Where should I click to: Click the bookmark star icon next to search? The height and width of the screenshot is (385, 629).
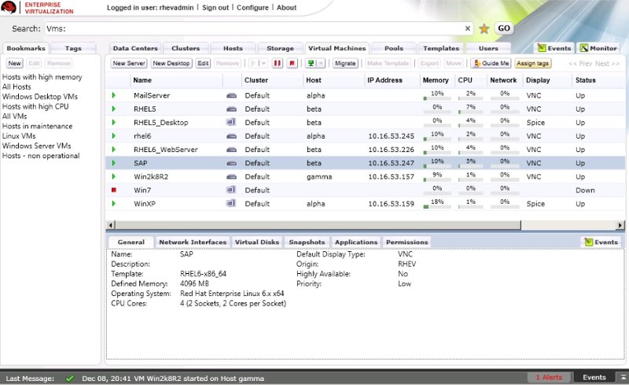click(484, 28)
